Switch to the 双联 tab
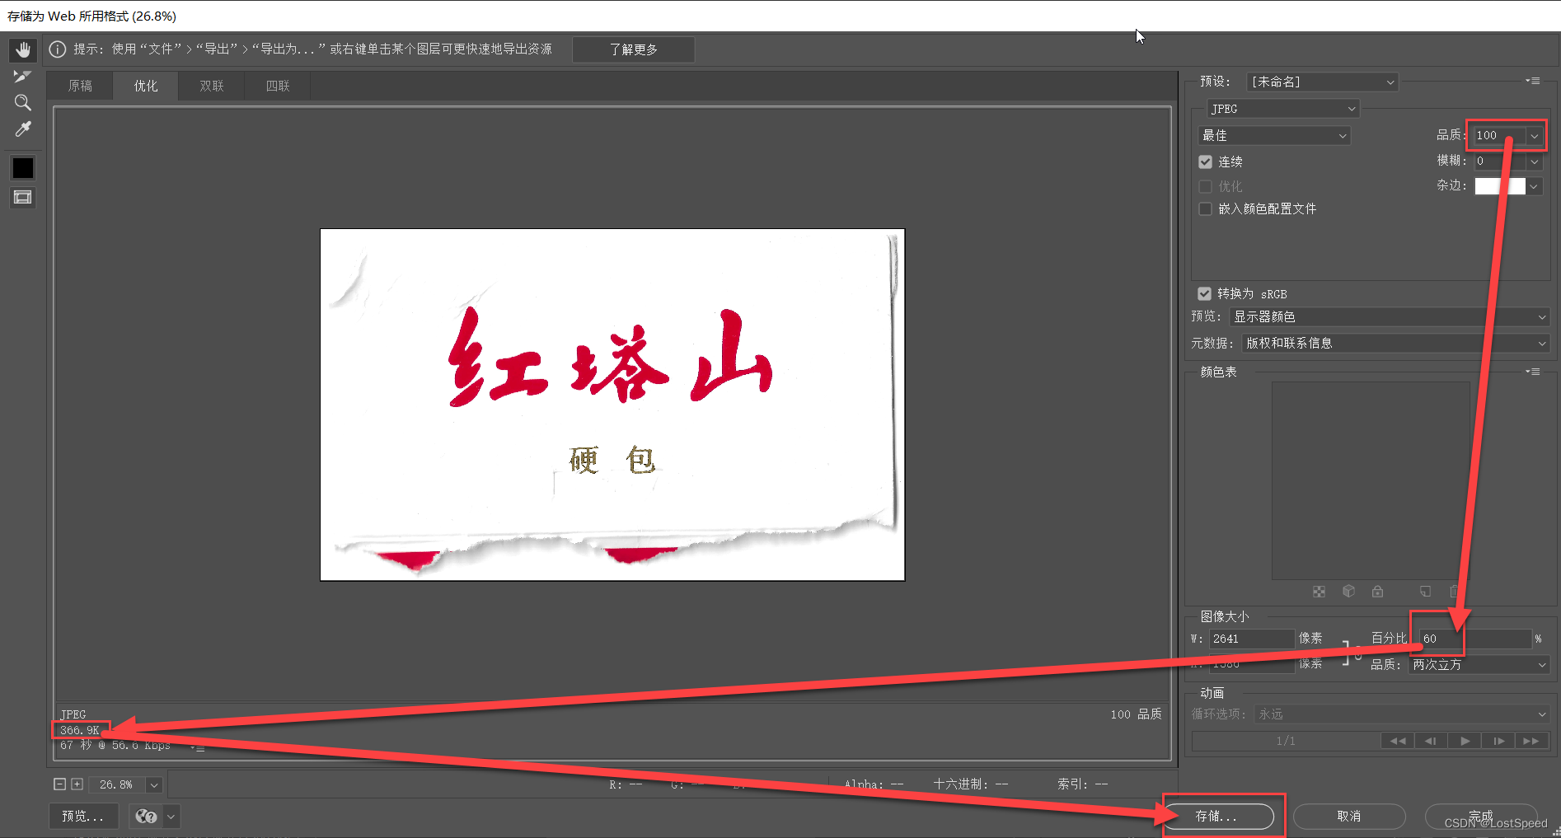Viewport: 1561px width, 838px height. pos(212,86)
